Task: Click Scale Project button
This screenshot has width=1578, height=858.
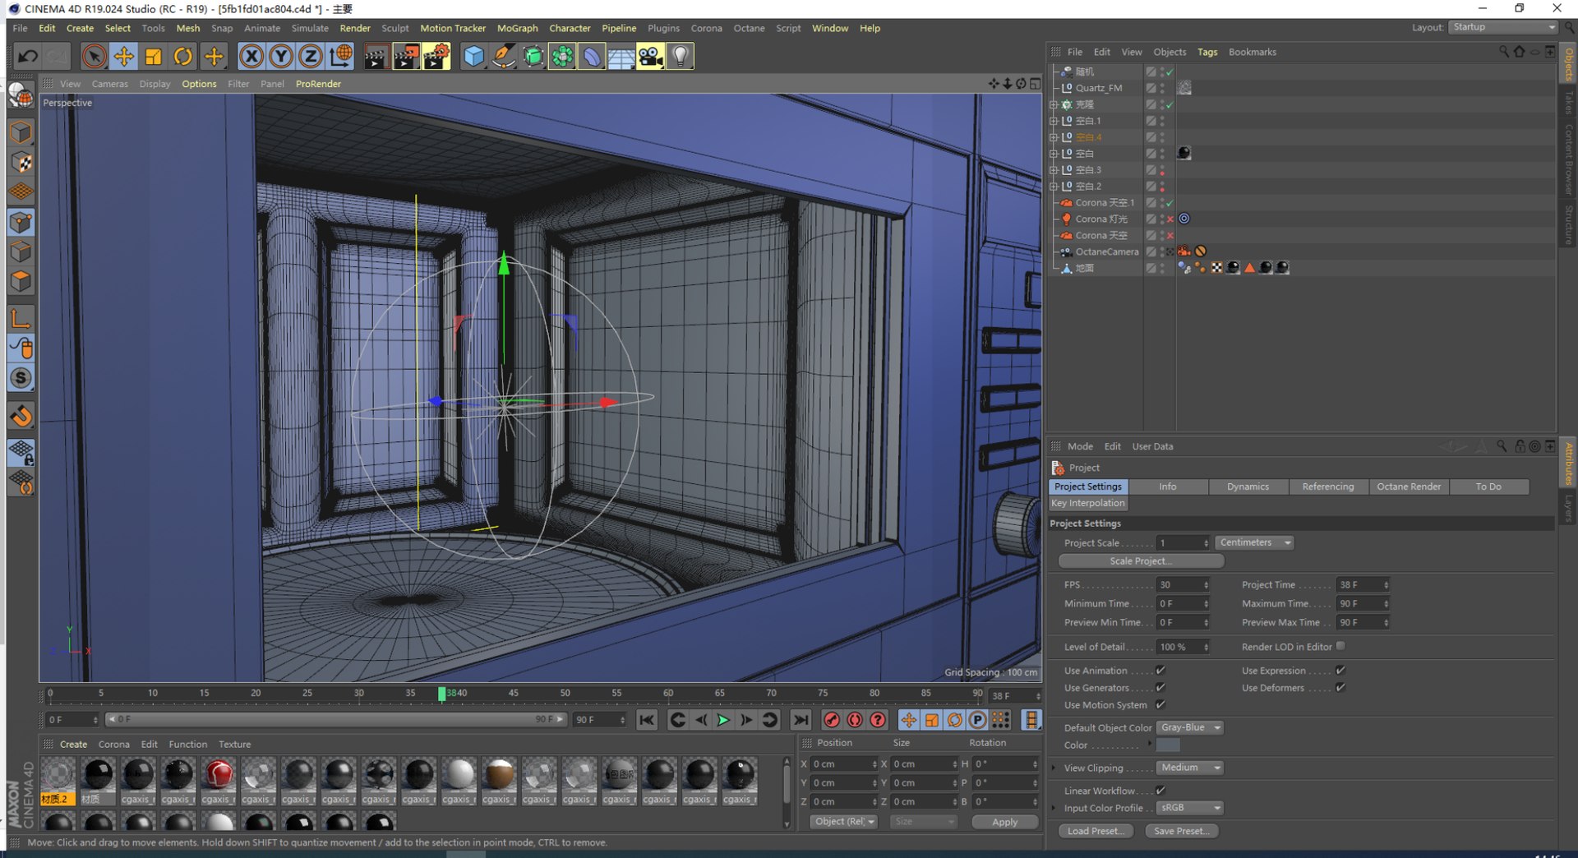Action: (x=1141, y=561)
